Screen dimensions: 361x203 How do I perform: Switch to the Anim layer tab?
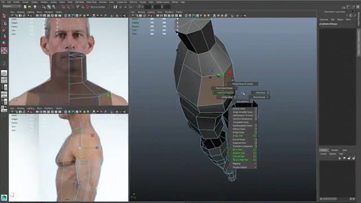(345, 150)
